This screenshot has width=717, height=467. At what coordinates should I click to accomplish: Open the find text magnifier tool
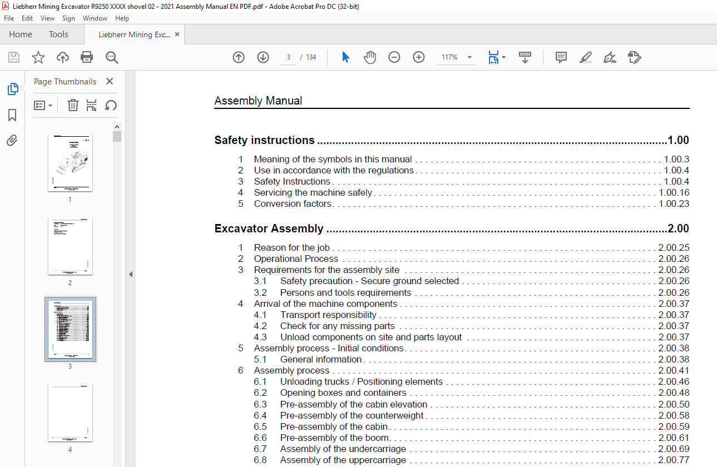pos(112,57)
